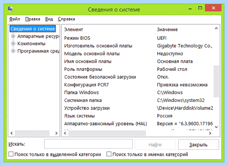228x166 pixels.
Task: Select the Сведения о системе tree root
Action: pos(33,29)
